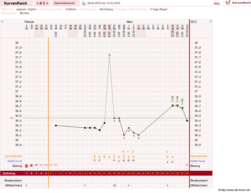
Task: Go to previous cycle with left arrow before #3
Action: (38, 3)
